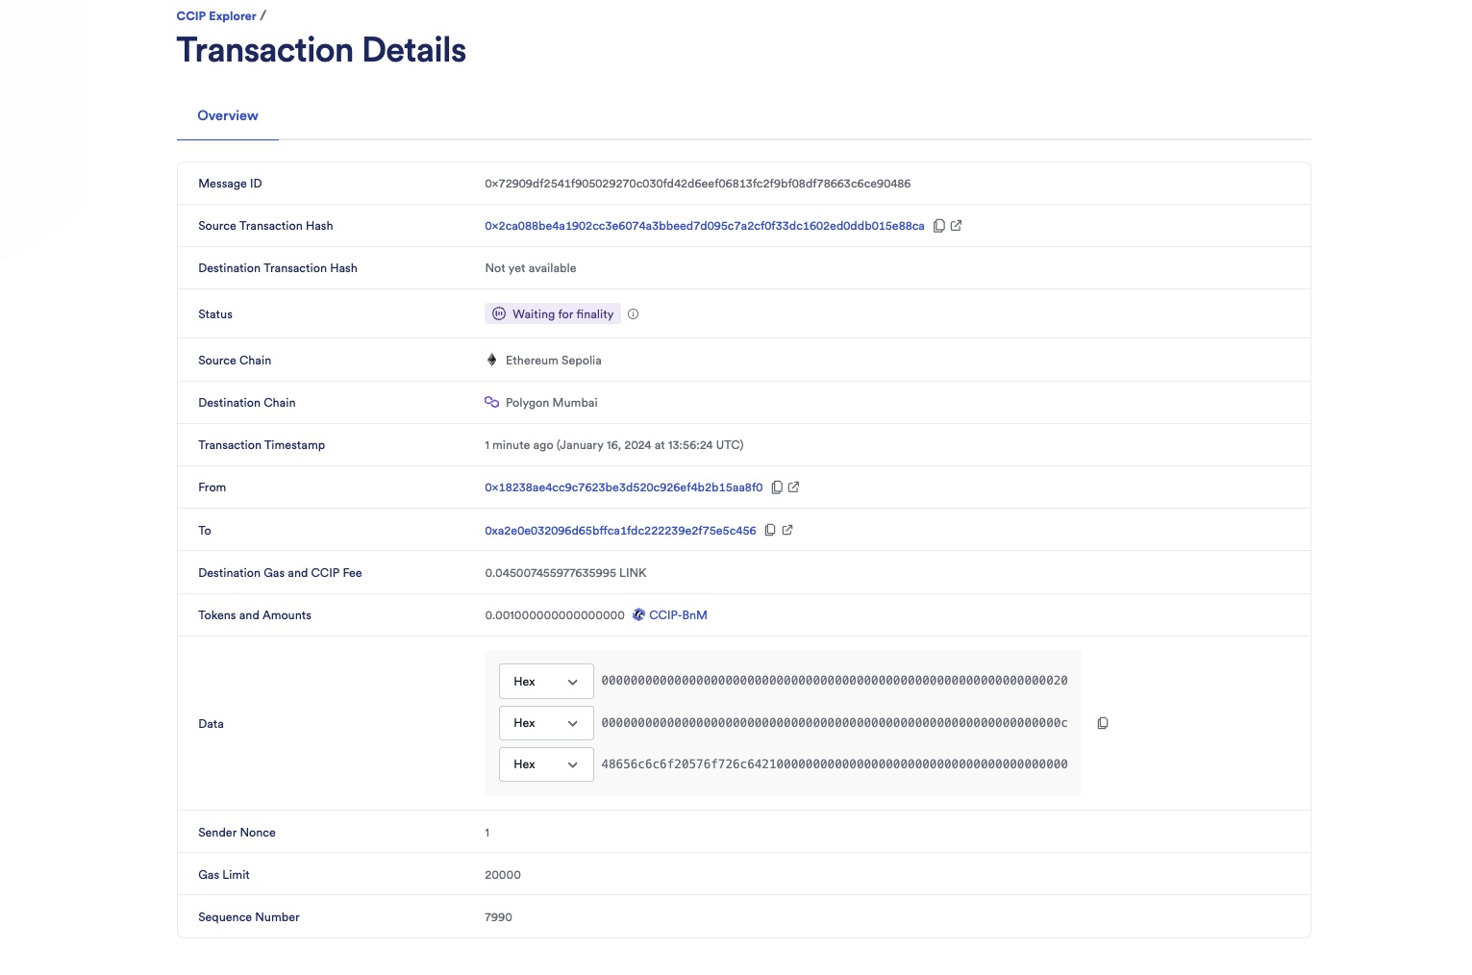
Task: Click the 'Ethereum Sepolia' source chain text
Action: click(x=554, y=361)
